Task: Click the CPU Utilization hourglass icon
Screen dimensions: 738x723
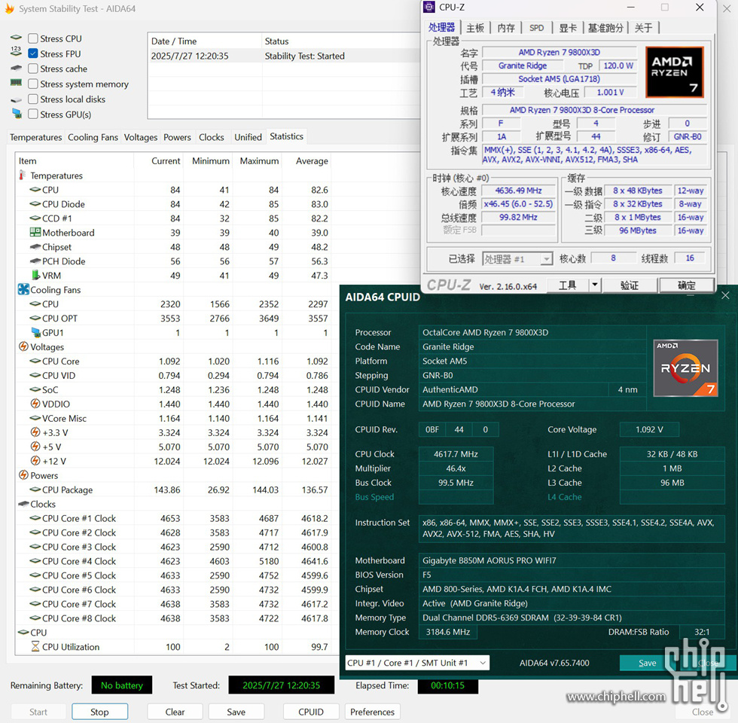Action: tap(35, 646)
